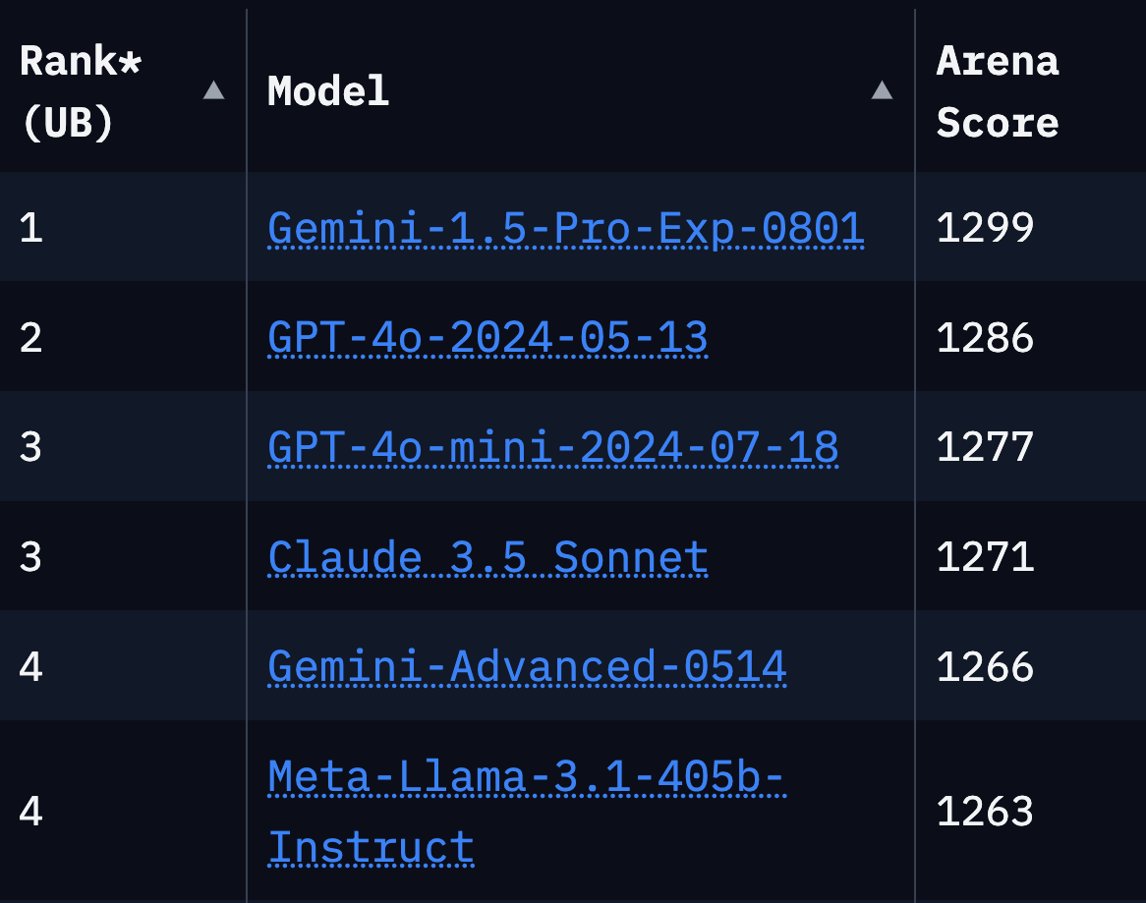Select the 1263 score cell
The image size is (1146, 903).
[x=985, y=813]
